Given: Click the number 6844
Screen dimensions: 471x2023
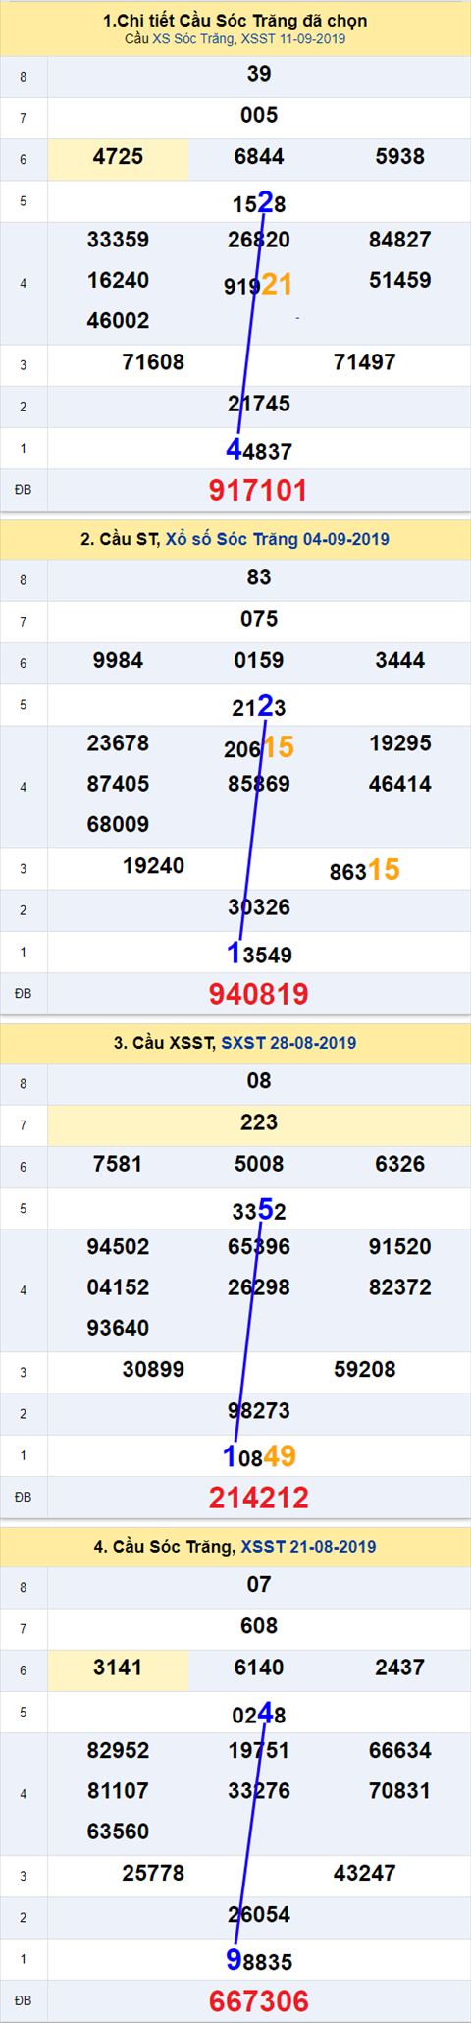Looking at the screenshot, I should point(259,156).
